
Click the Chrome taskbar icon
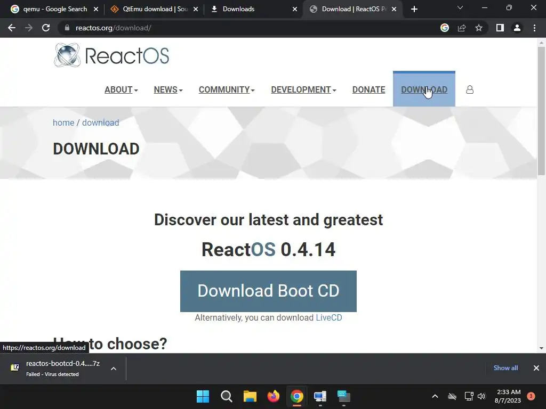coord(296,396)
